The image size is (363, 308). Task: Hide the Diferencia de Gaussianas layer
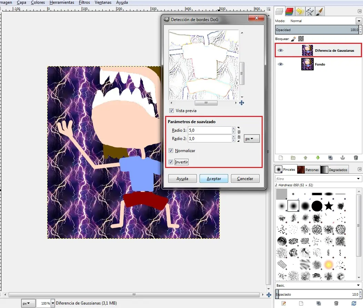[280, 50]
